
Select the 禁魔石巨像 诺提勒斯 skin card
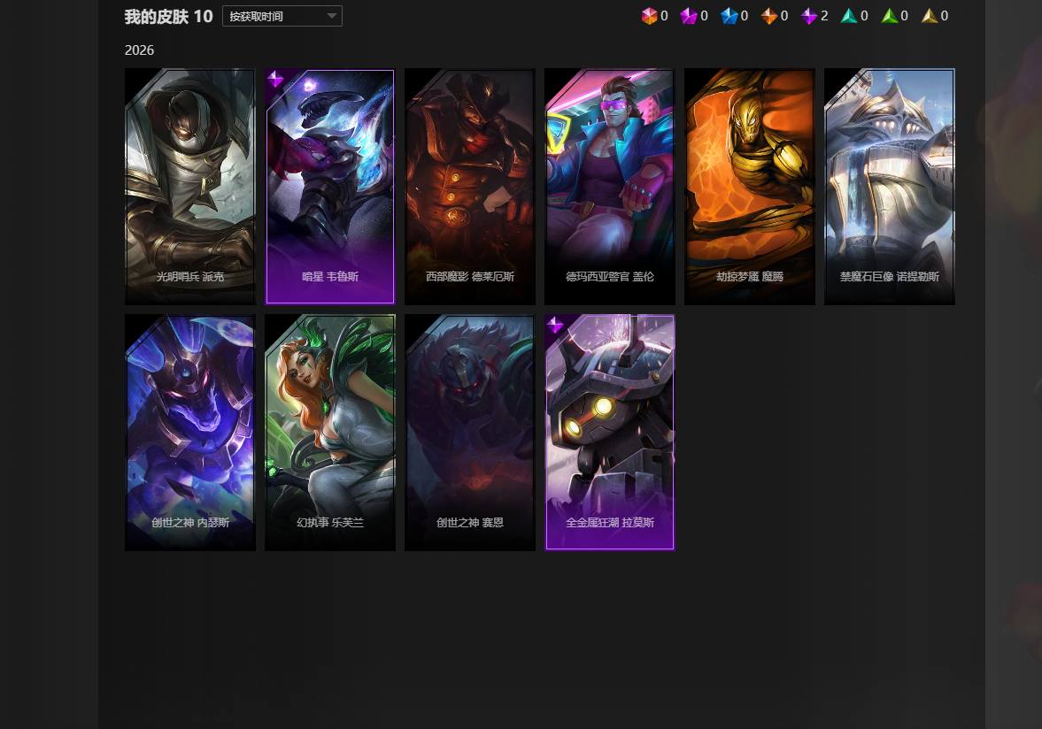(890, 187)
